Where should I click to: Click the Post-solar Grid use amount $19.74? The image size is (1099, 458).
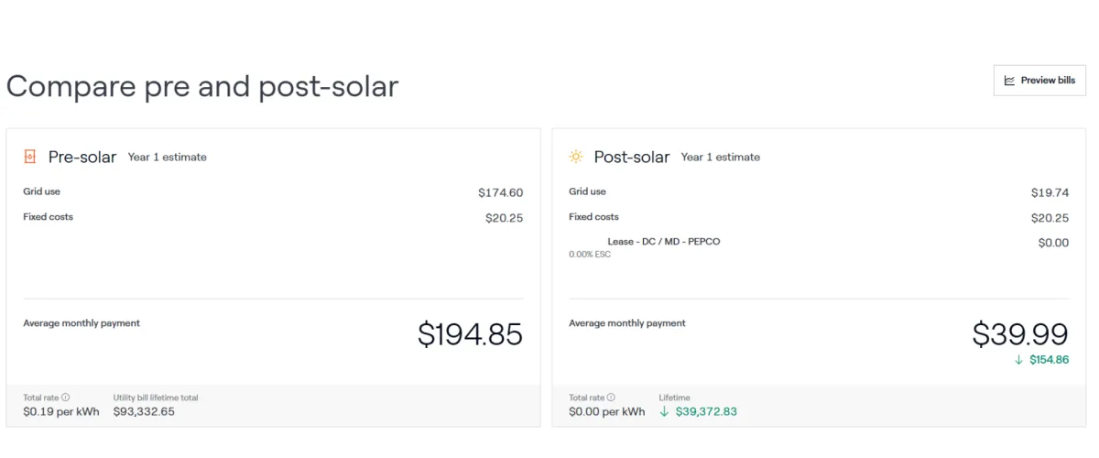[1050, 192]
